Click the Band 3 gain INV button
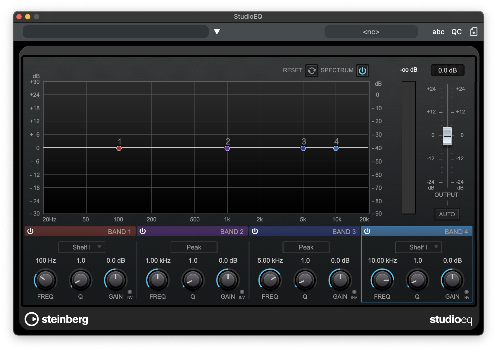 [354, 292]
